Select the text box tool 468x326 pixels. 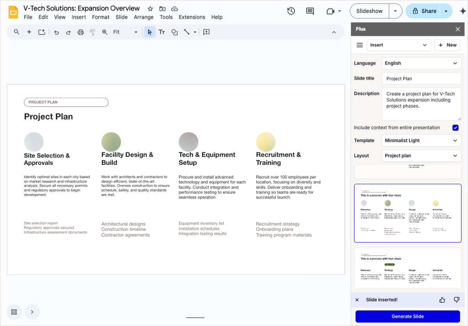(162, 32)
